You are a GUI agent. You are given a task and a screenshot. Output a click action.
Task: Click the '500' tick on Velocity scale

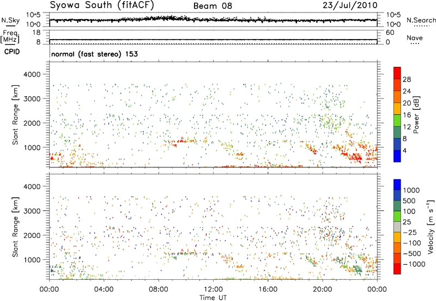coord(410,200)
